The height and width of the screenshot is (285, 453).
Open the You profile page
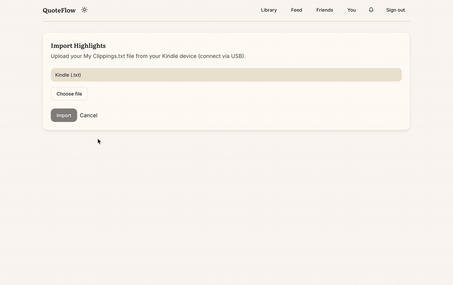351,10
